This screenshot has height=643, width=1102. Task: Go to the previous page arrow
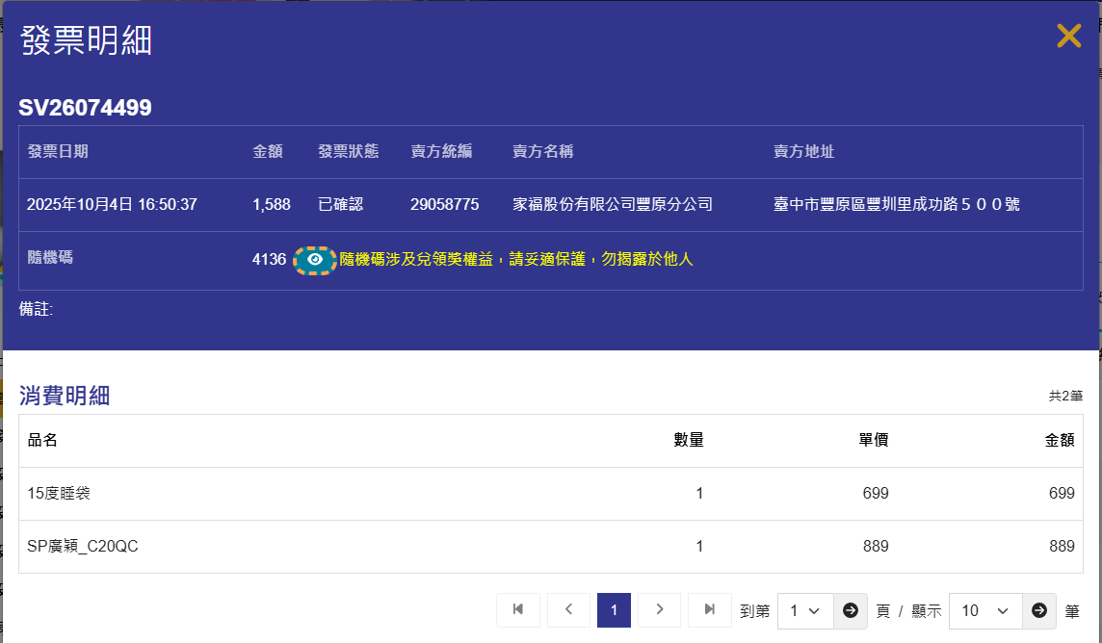tap(569, 610)
